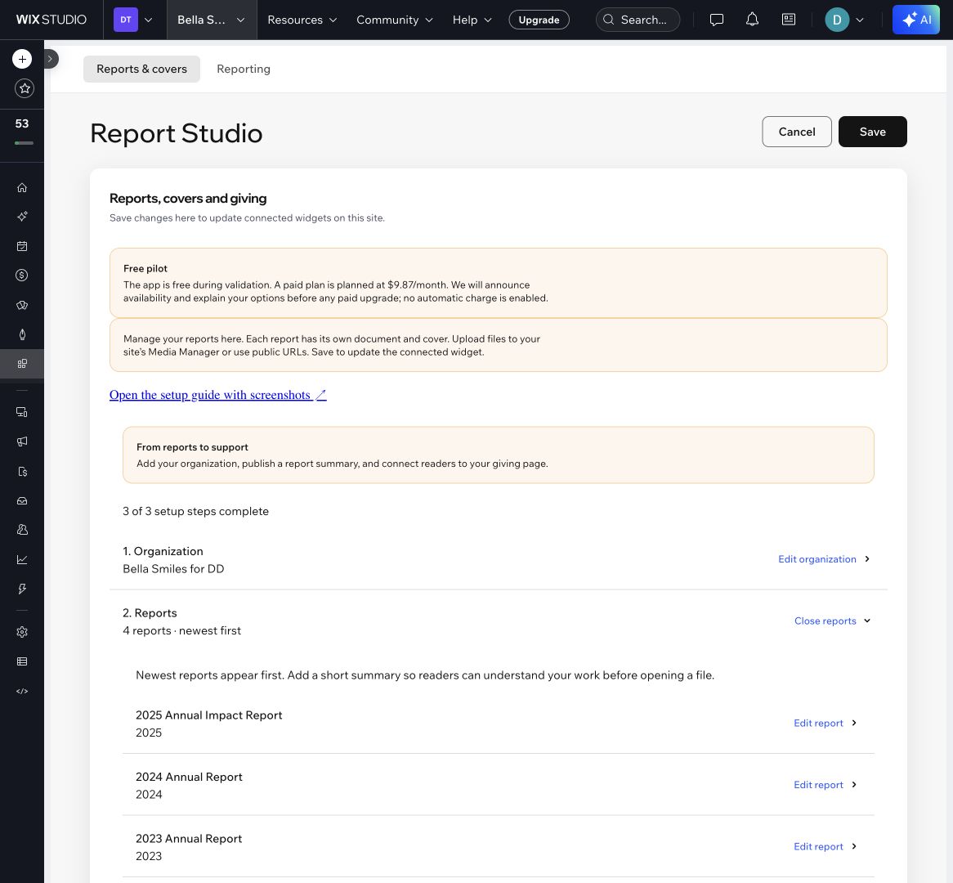Edit the 2023 Annual Report
The width and height of the screenshot is (953, 883).
click(x=825, y=846)
